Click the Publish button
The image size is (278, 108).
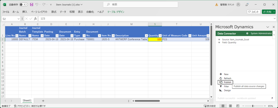(x=225, y=82)
